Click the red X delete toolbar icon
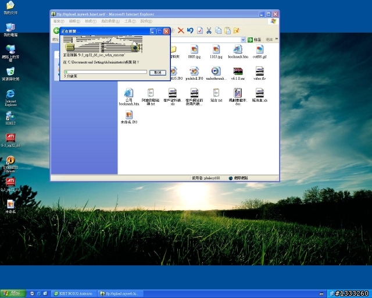Viewport: 372px width, 298px height. click(x=181, y=30)
